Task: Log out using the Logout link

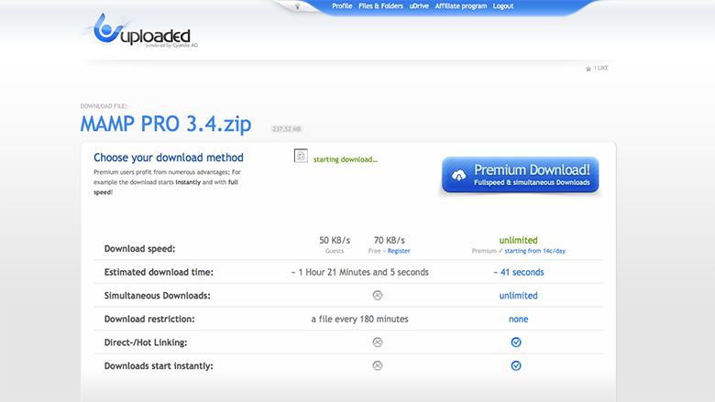Action: coord(503,6)
